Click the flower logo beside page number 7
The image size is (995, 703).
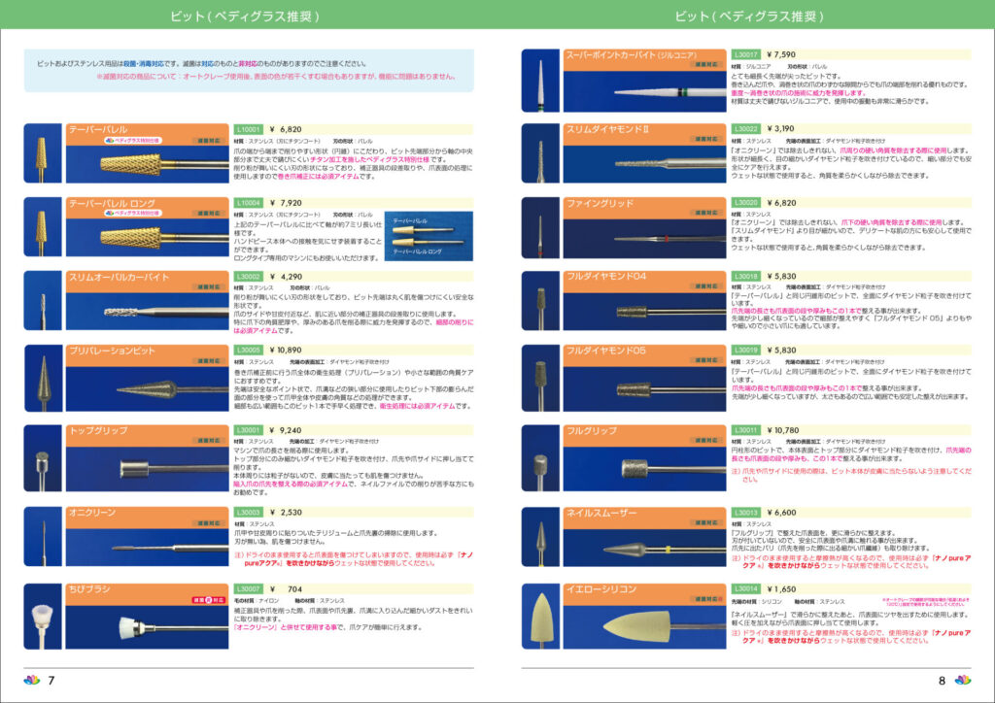click(x=32, y=680)
